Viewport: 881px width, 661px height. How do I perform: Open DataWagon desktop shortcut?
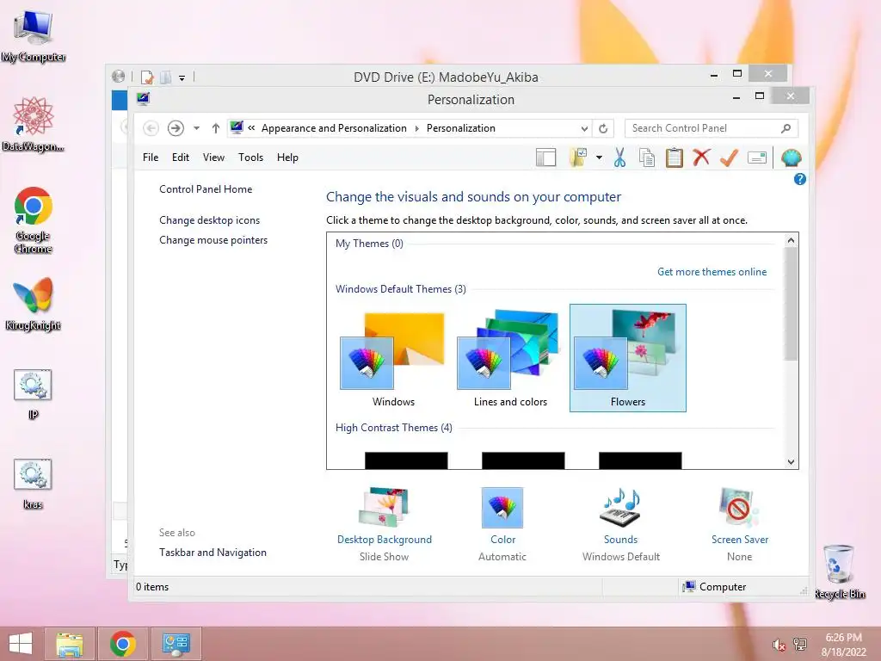coord(34,124)
